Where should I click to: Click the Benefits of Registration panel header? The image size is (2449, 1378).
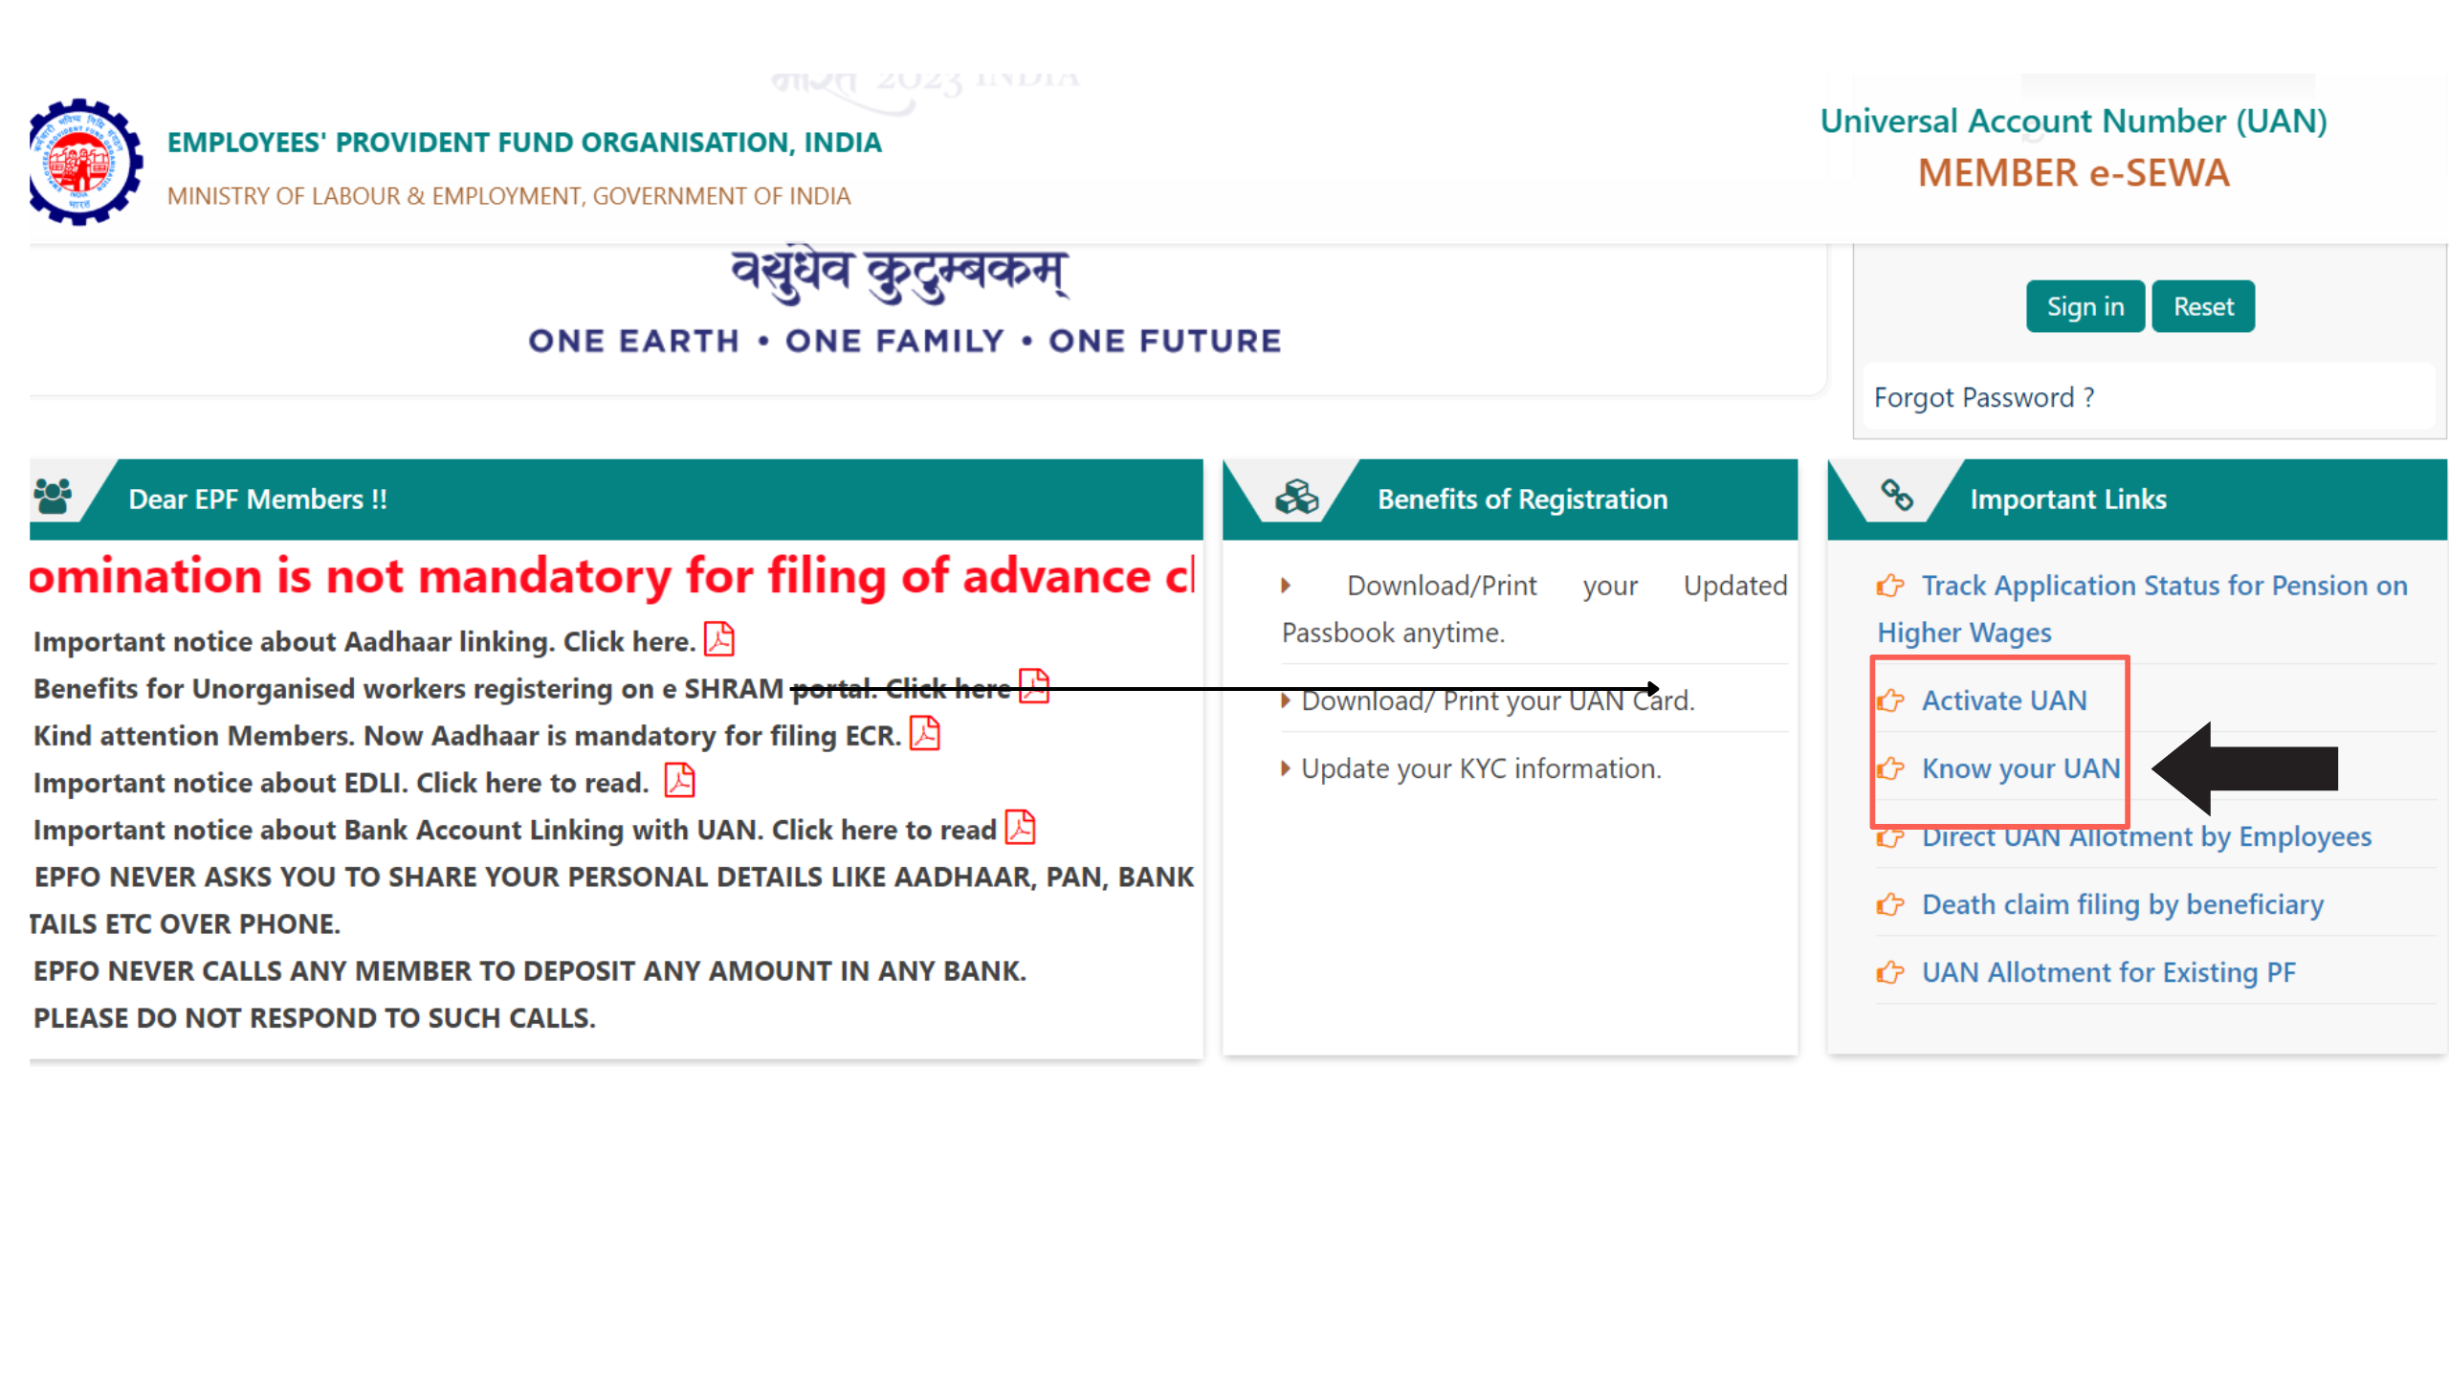(1510, 499)
